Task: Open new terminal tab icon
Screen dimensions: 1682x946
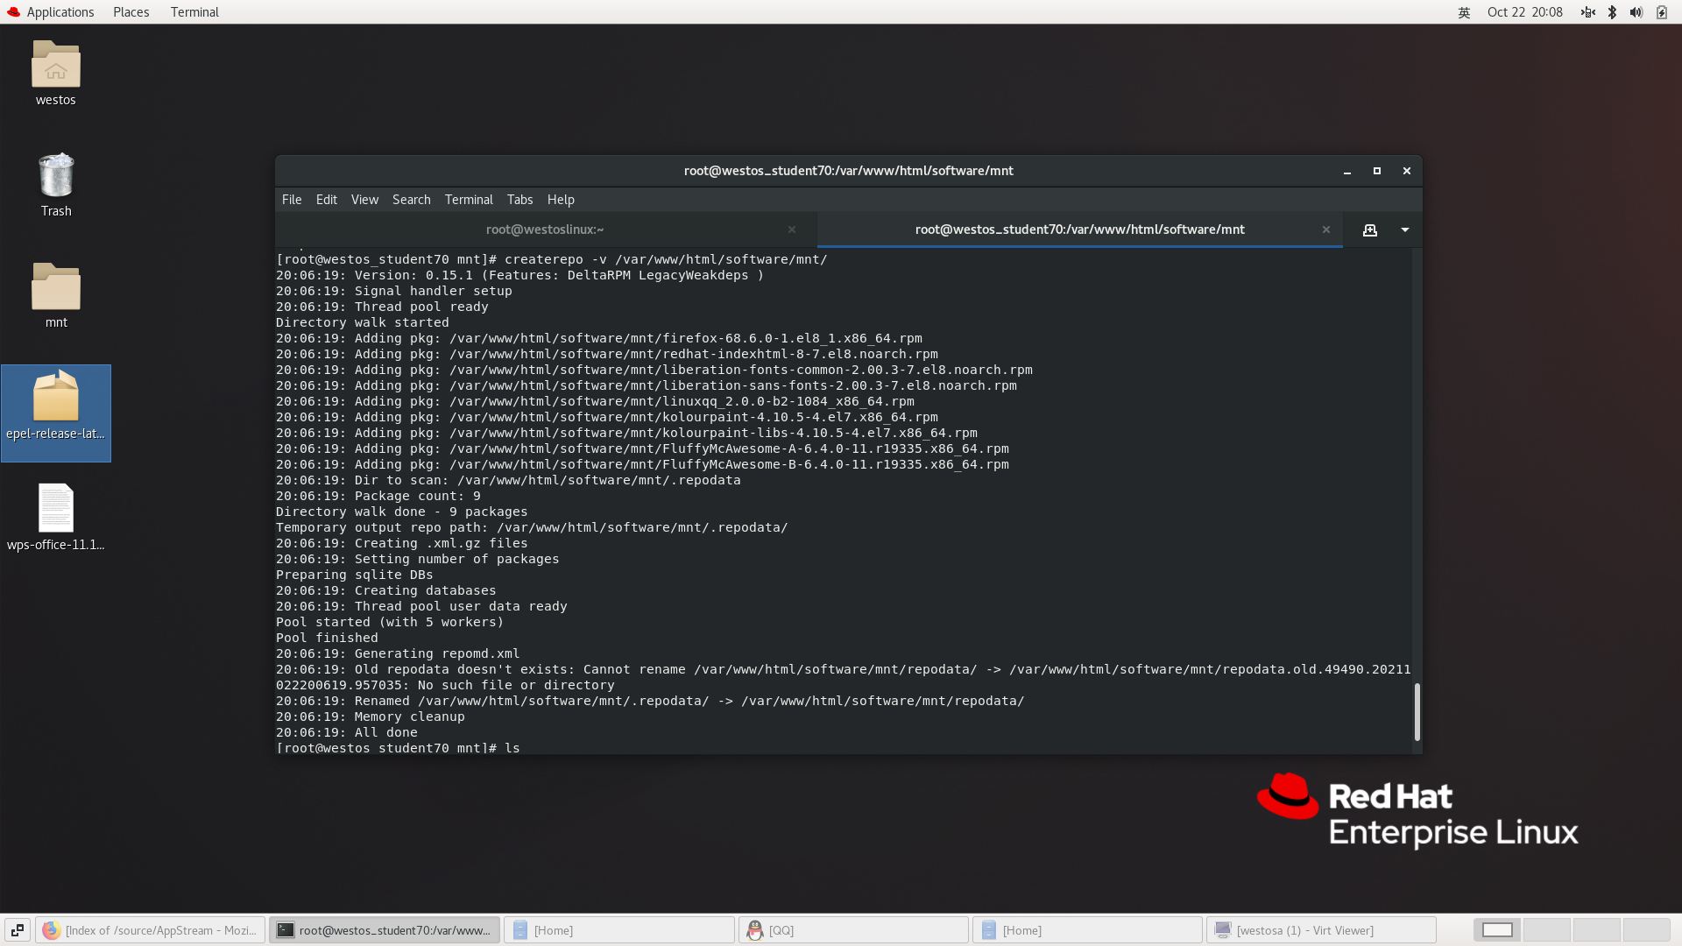Action: coord(1369,229)
